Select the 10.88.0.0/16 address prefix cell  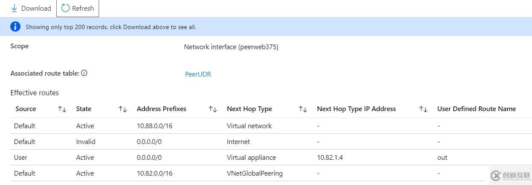coord(155,126)
